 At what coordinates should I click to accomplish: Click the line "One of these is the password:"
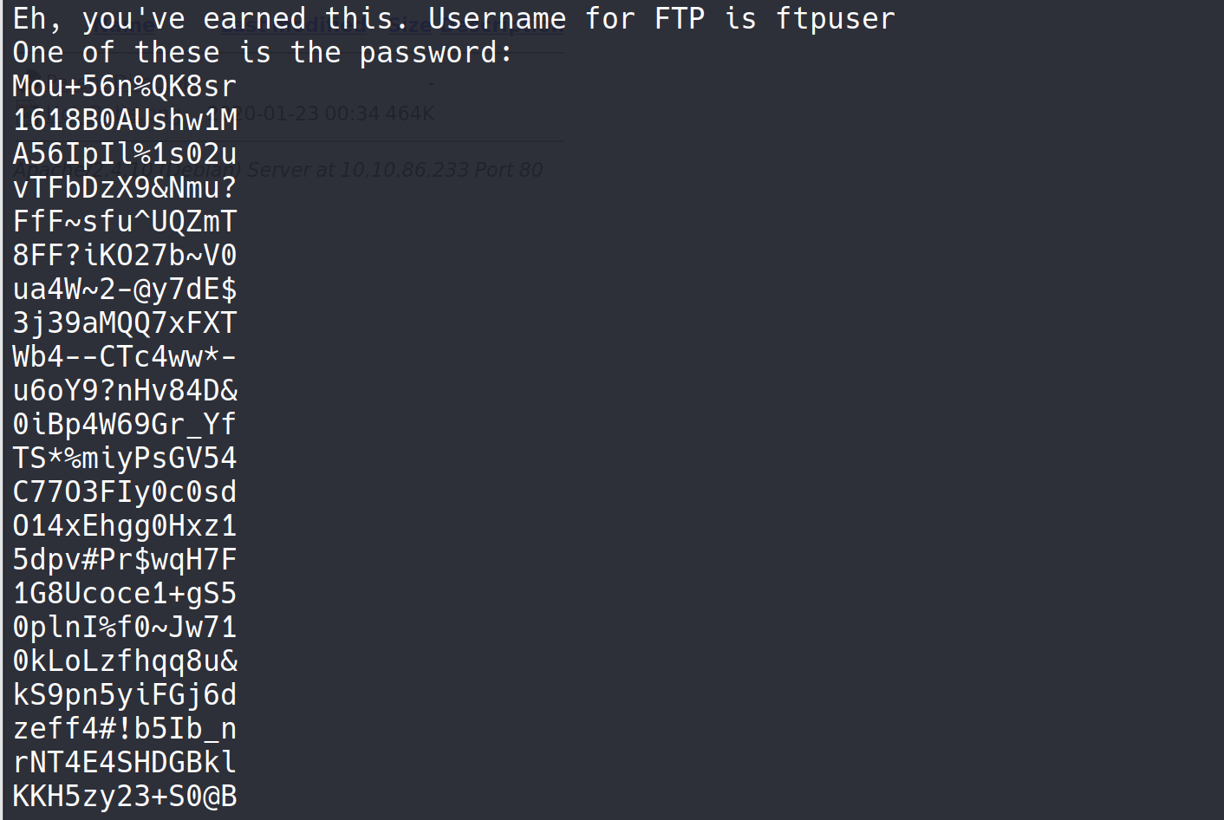point(263,53)
